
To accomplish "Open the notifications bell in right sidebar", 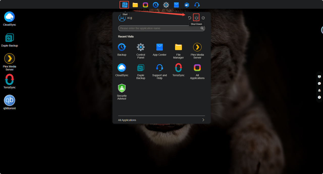I will pyautogui.click(x=319, y=90).
